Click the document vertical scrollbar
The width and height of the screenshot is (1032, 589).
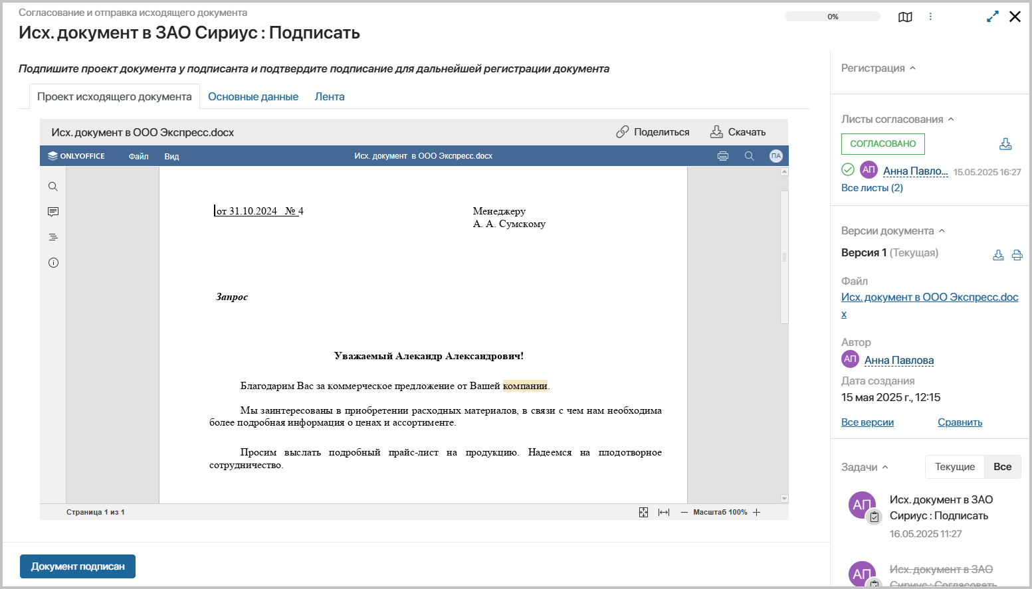click(x=784, y=257)
